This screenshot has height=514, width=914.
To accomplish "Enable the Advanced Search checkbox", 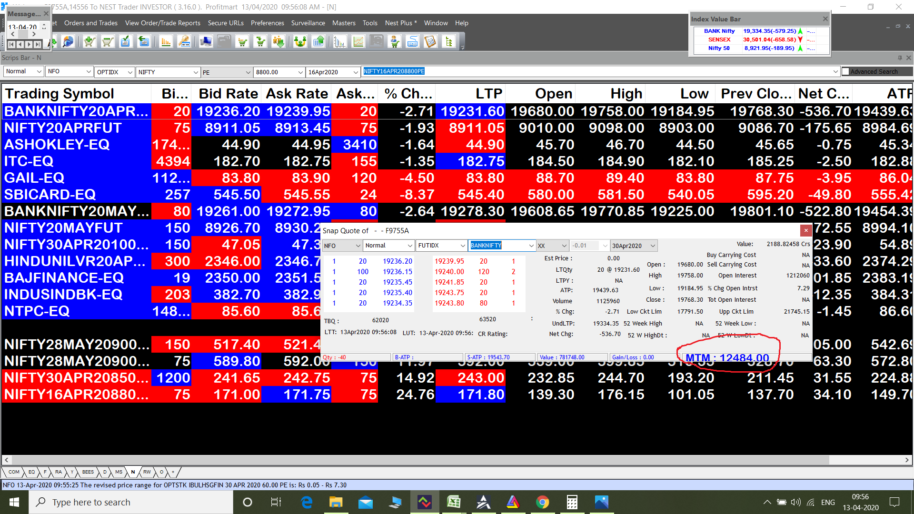I will (x=845, y=71).
